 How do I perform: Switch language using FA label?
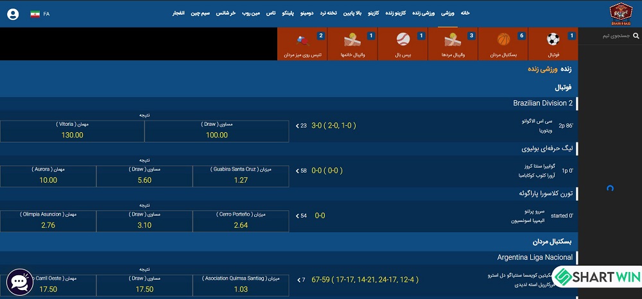click(46, 14)
